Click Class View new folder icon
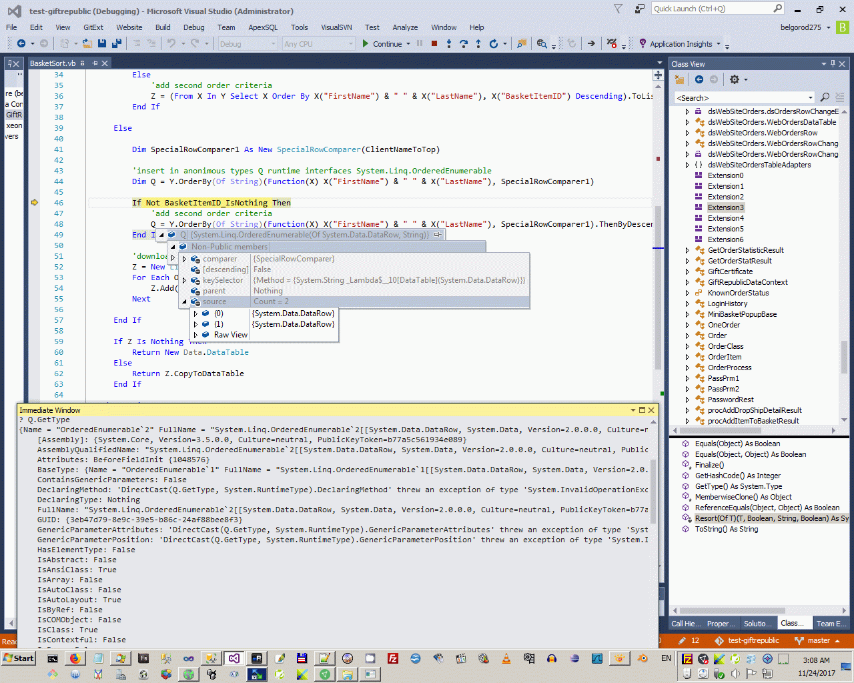This screenshot has width=854, height=683. tap(679, 79)
